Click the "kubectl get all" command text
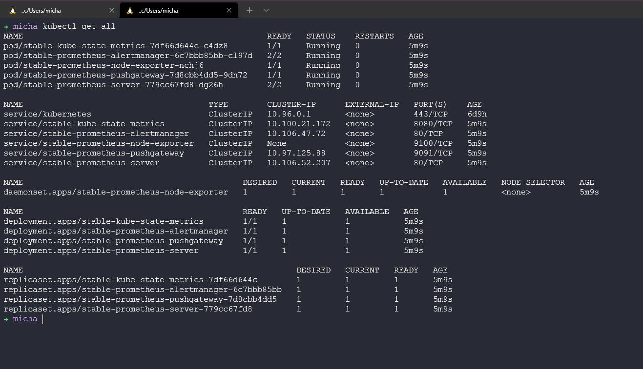This screenshot has height=369, width=643. pyautogui.click(x=79, y=26)
